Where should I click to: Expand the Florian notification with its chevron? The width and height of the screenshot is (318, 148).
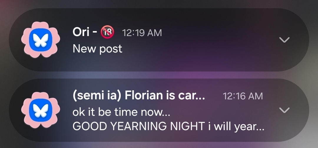(x=284, y=110)
